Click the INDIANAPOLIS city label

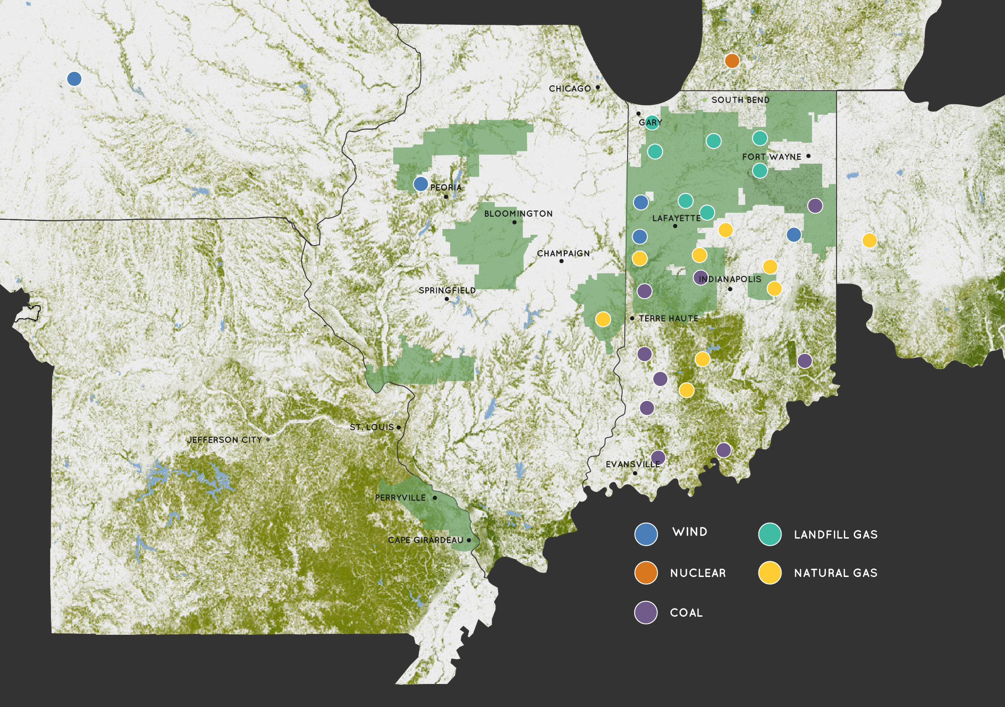pyautogui.click(x=730, y=279)
